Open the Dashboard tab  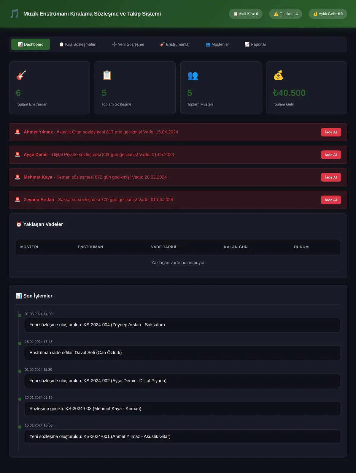point(31,44)
